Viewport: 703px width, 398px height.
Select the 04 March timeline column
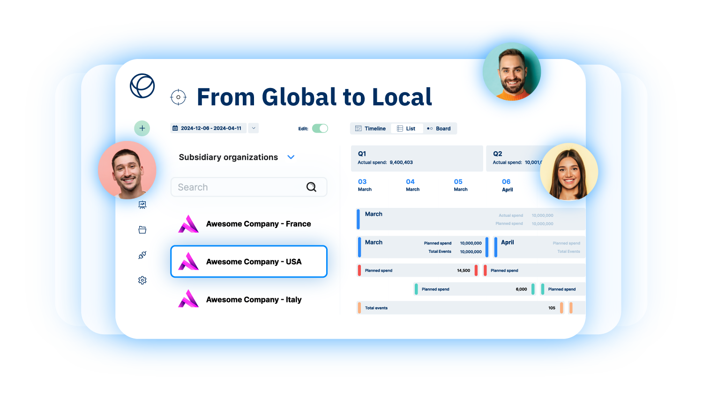coord(413,185)
